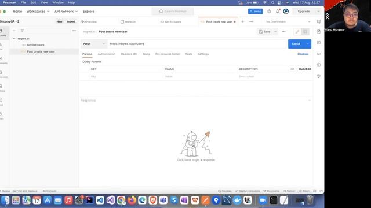Open documentation icon in right sidebar
Screen dimensions: 371x208
point(319,32)
